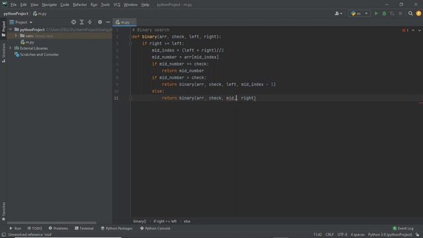Select the m.py editor tab
The height and width of the screenshot is (238, 423).
click(124, 22)
